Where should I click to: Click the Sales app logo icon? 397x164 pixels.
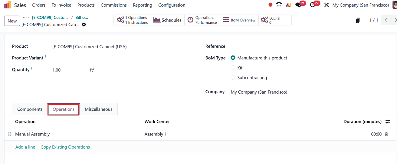(7, 5)
